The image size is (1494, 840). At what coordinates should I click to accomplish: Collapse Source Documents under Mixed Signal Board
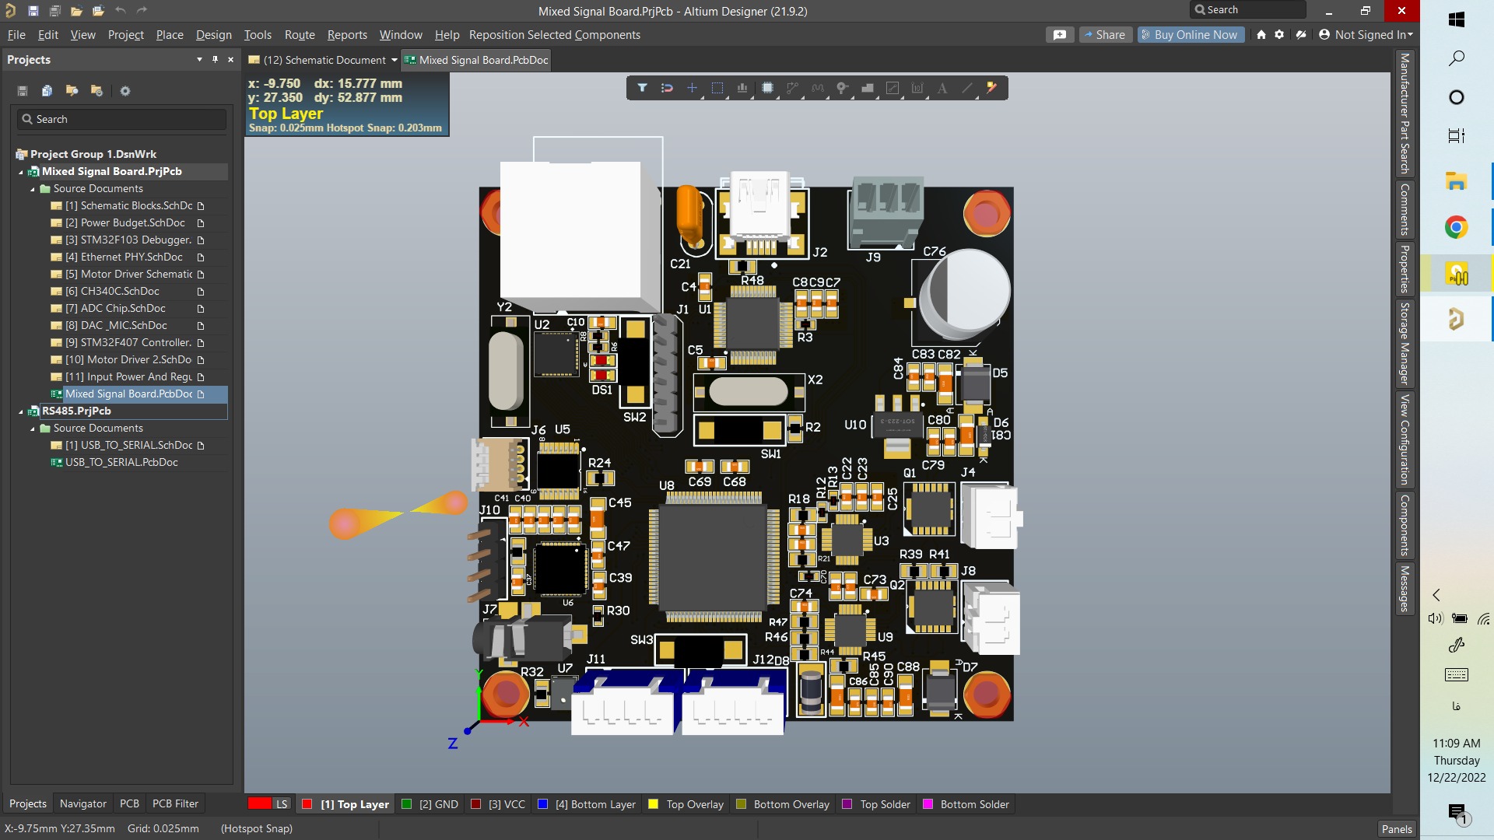click(x=33, y=189)
